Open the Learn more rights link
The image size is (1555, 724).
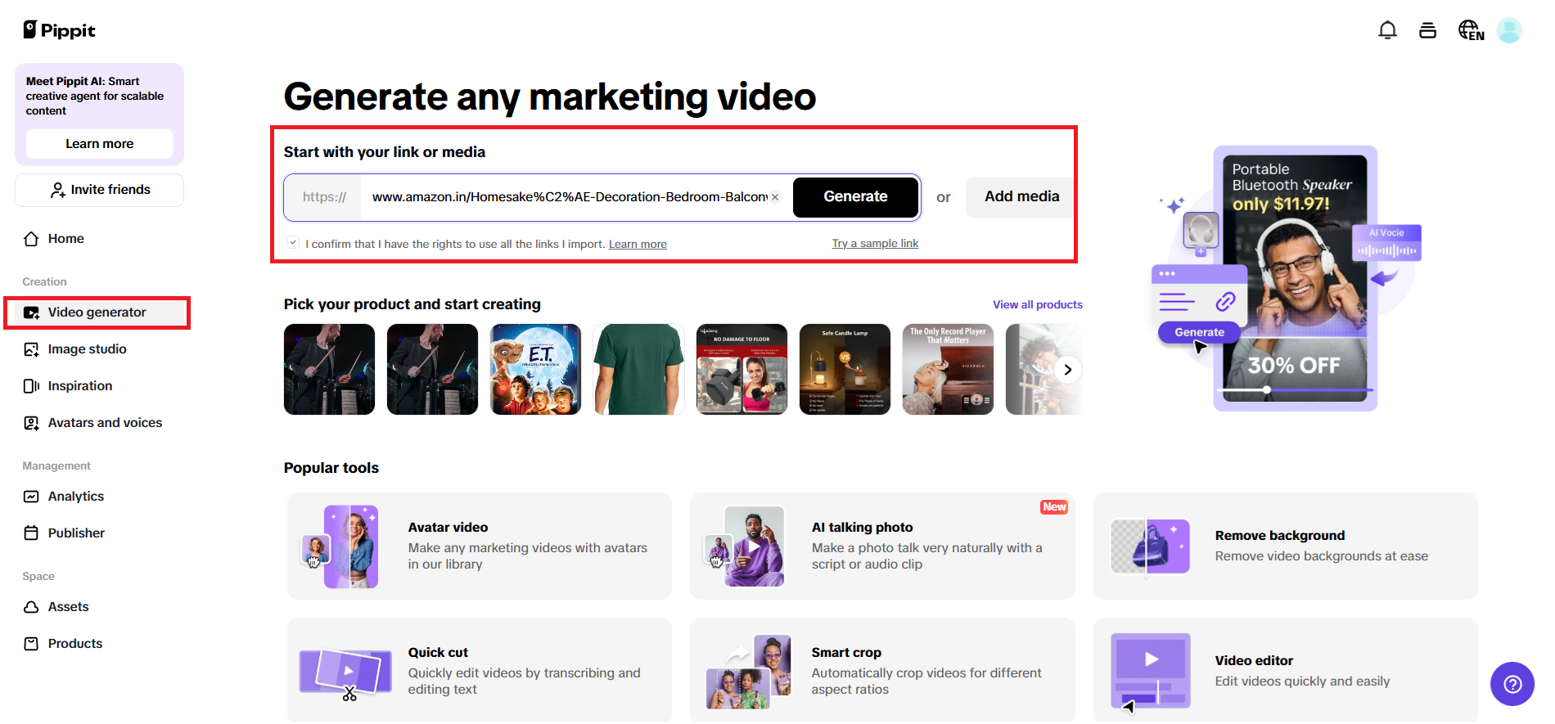click(638, 245)
